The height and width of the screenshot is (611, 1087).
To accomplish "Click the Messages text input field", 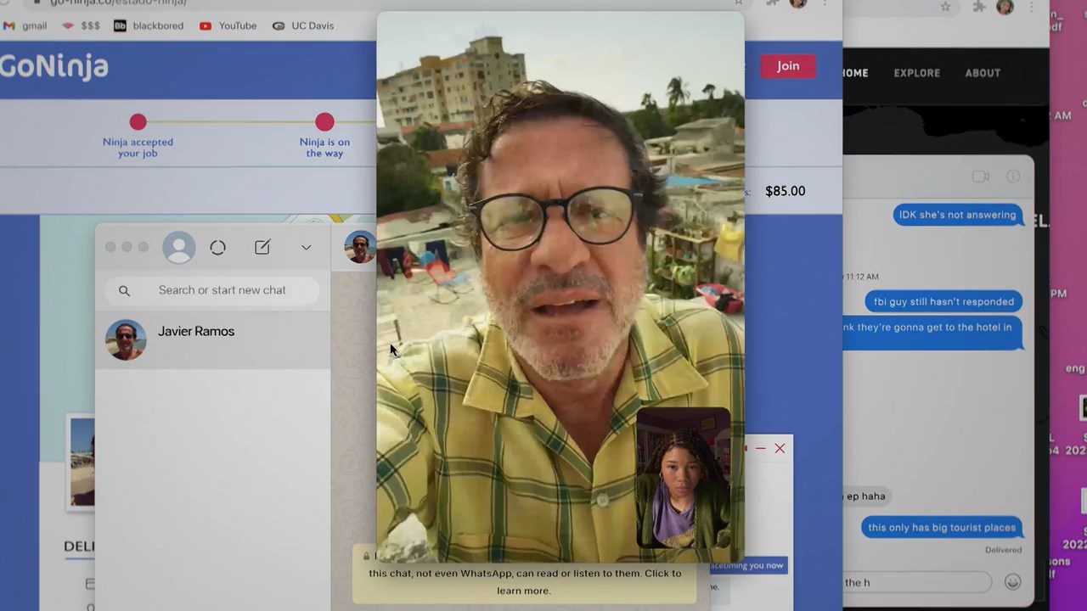I will click(x=917, y=582).
